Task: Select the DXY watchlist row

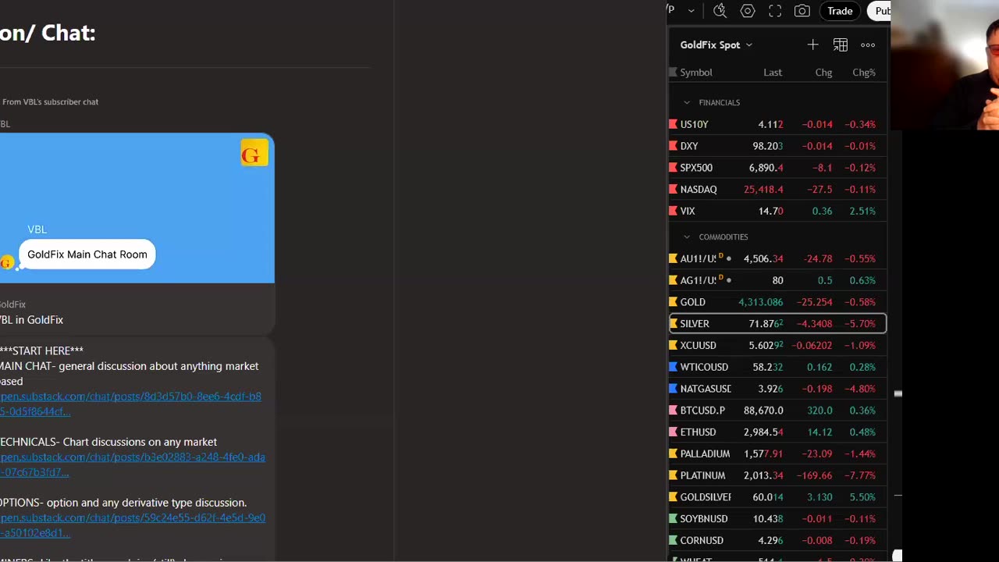Action: (x=777, y=146)
